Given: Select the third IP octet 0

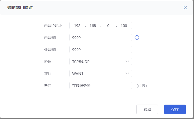Looking at the screenshot, I should click(x=108, y=25).
